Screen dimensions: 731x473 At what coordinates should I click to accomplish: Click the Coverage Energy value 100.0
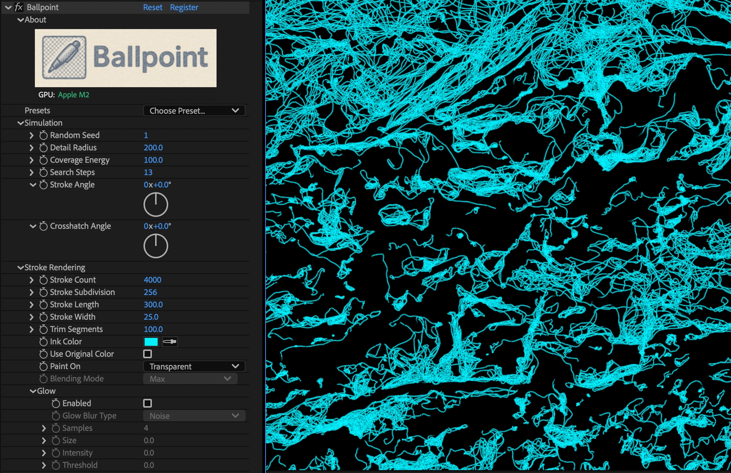coord(153,160)
